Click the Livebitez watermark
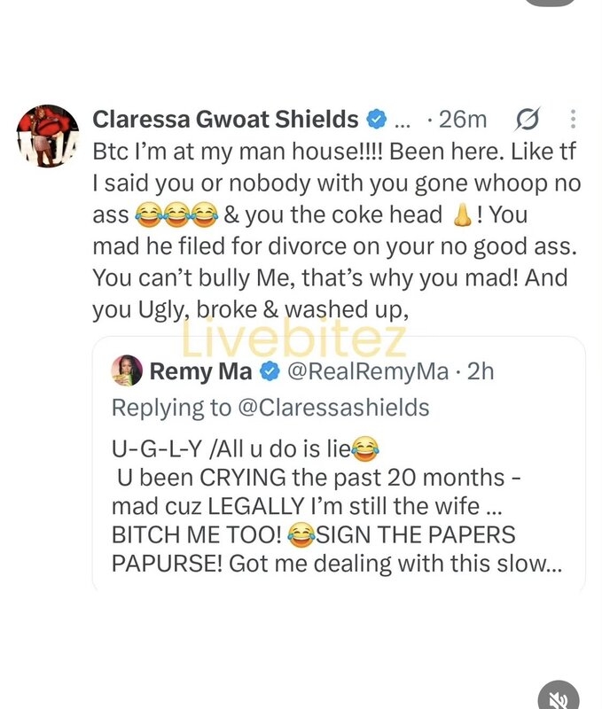This screenshot has width=602, height=709. (x=294, y=336)
